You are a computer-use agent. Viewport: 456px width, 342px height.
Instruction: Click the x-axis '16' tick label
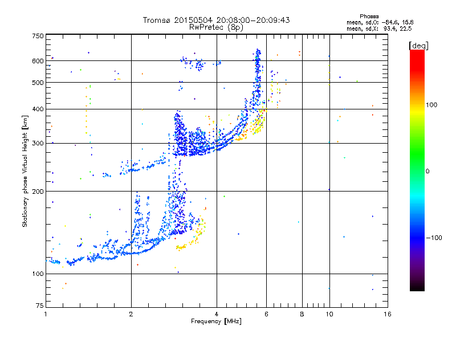(388, 314)
